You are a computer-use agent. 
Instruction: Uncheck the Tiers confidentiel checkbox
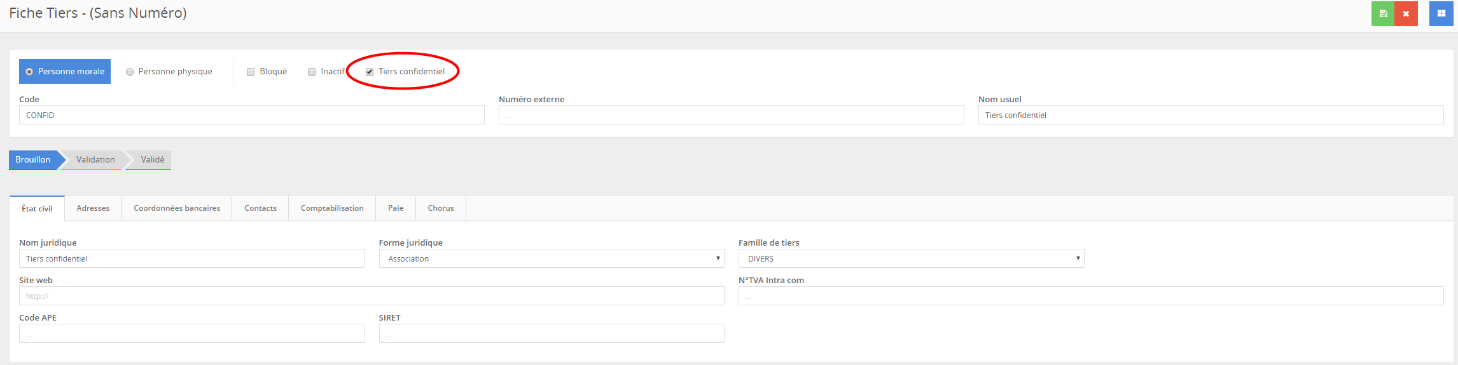click(x=370, y=72)
